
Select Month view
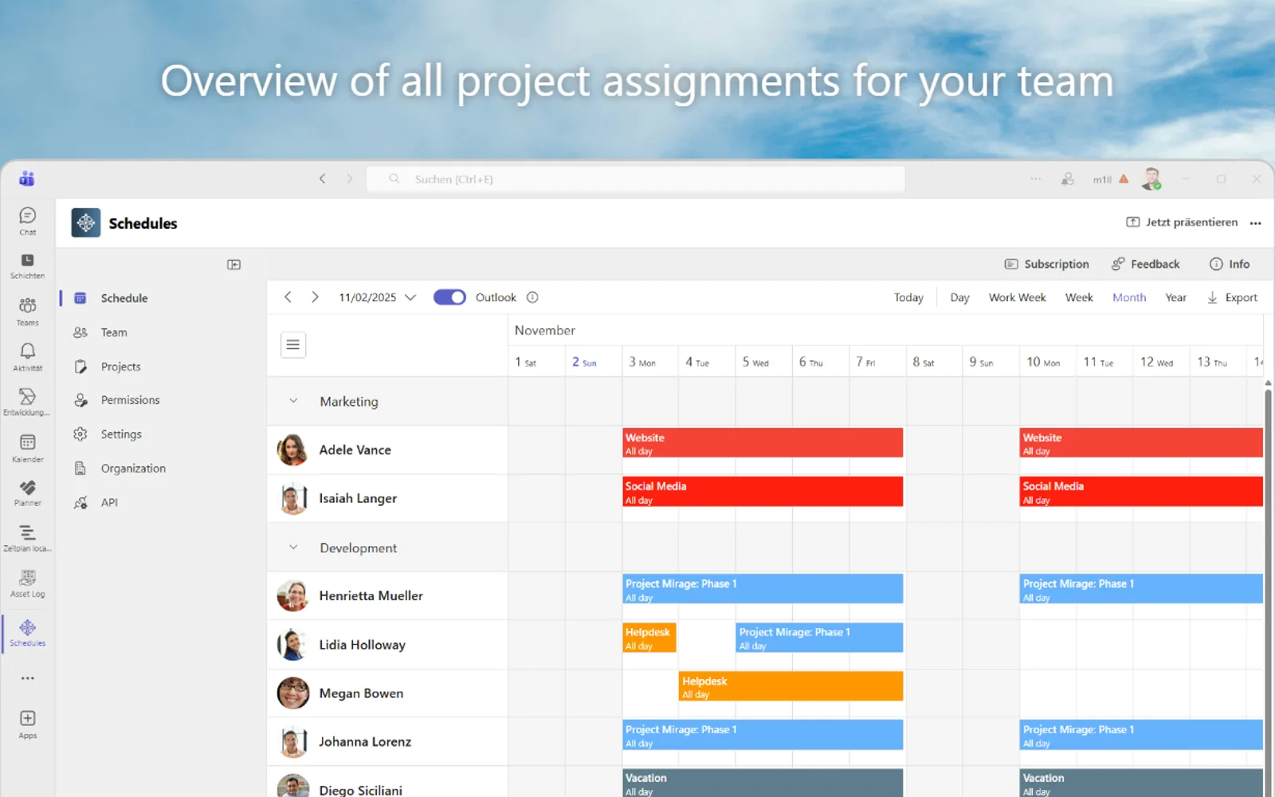pos(1129,297)
